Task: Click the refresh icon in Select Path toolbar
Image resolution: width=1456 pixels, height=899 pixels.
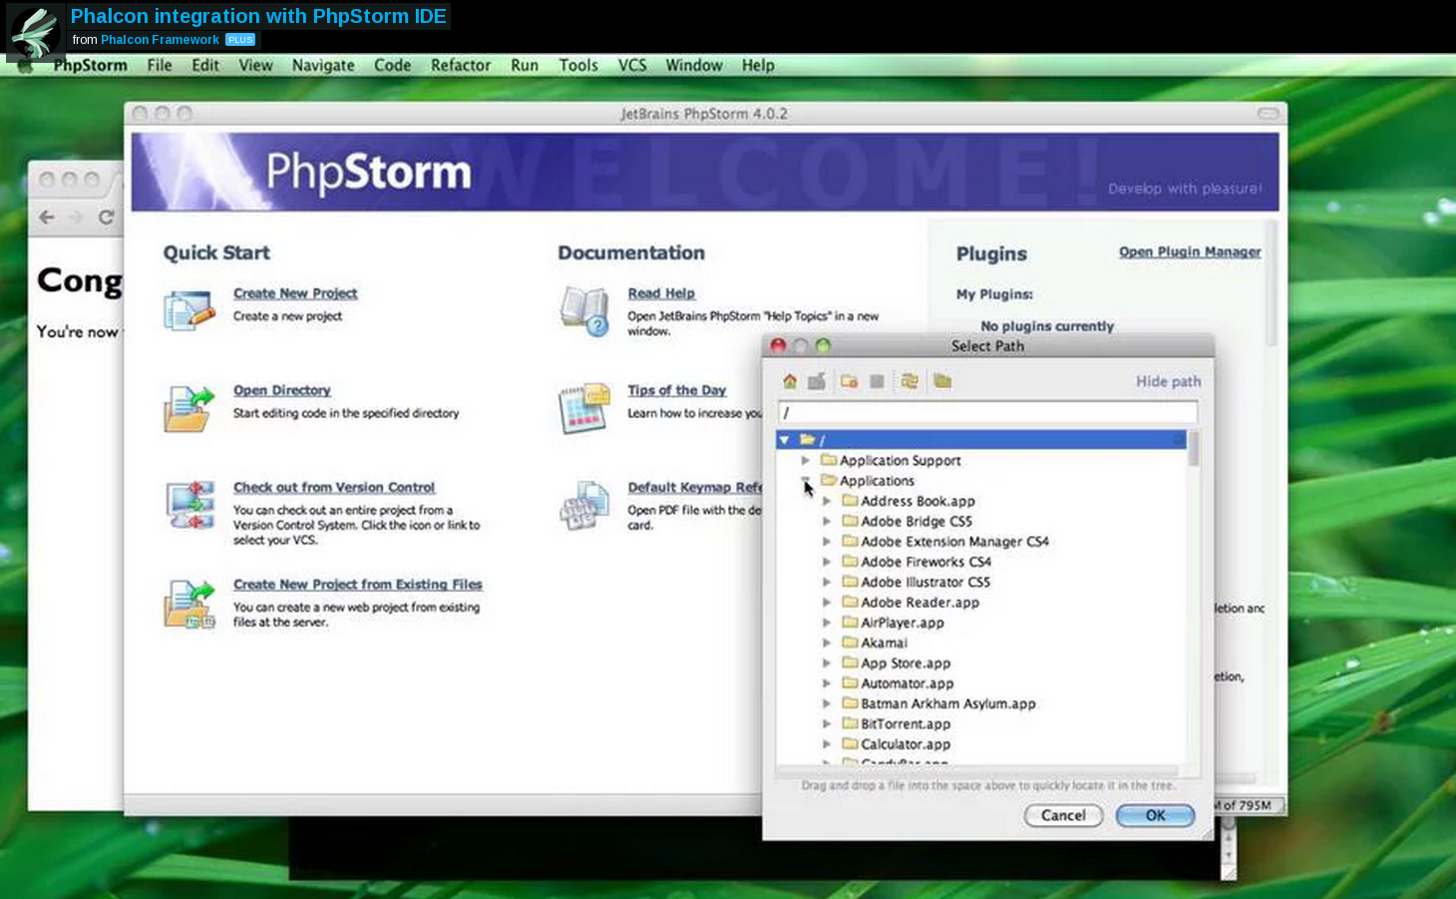Action: tap(909, 380)
